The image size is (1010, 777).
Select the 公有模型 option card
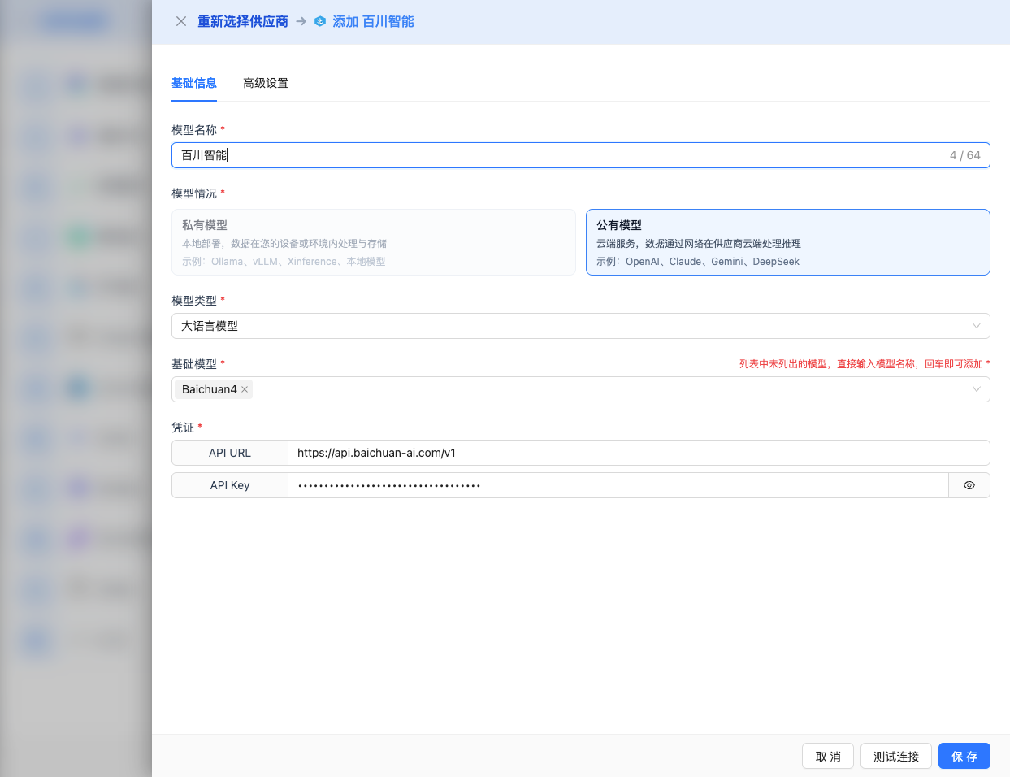click(x=787, y=242)
